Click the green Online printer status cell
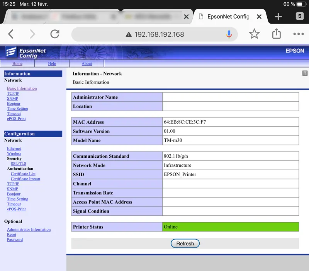309x271 pixels. click(x=230, y=227)
